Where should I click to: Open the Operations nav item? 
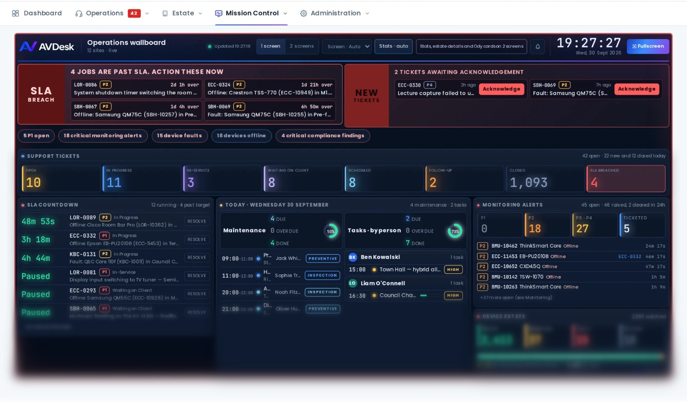(x=112, y=13)
